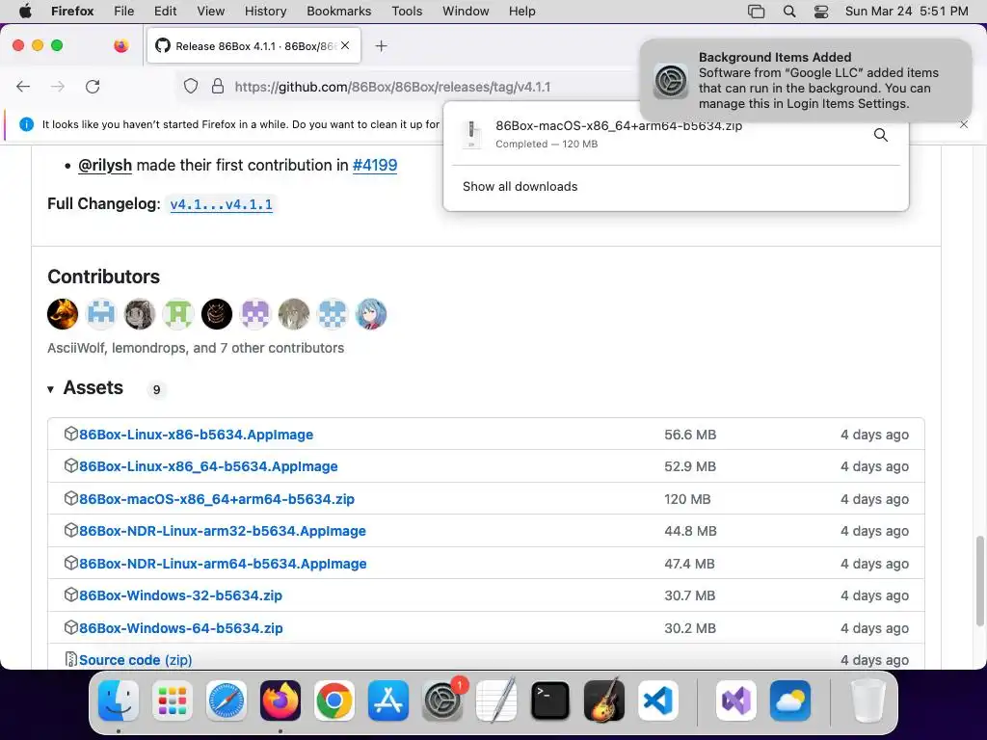Image resolution: width=987 pixels, height=740 pixels.
Task: Switch to Firefox in the Dock
Action: click(280, 700)
